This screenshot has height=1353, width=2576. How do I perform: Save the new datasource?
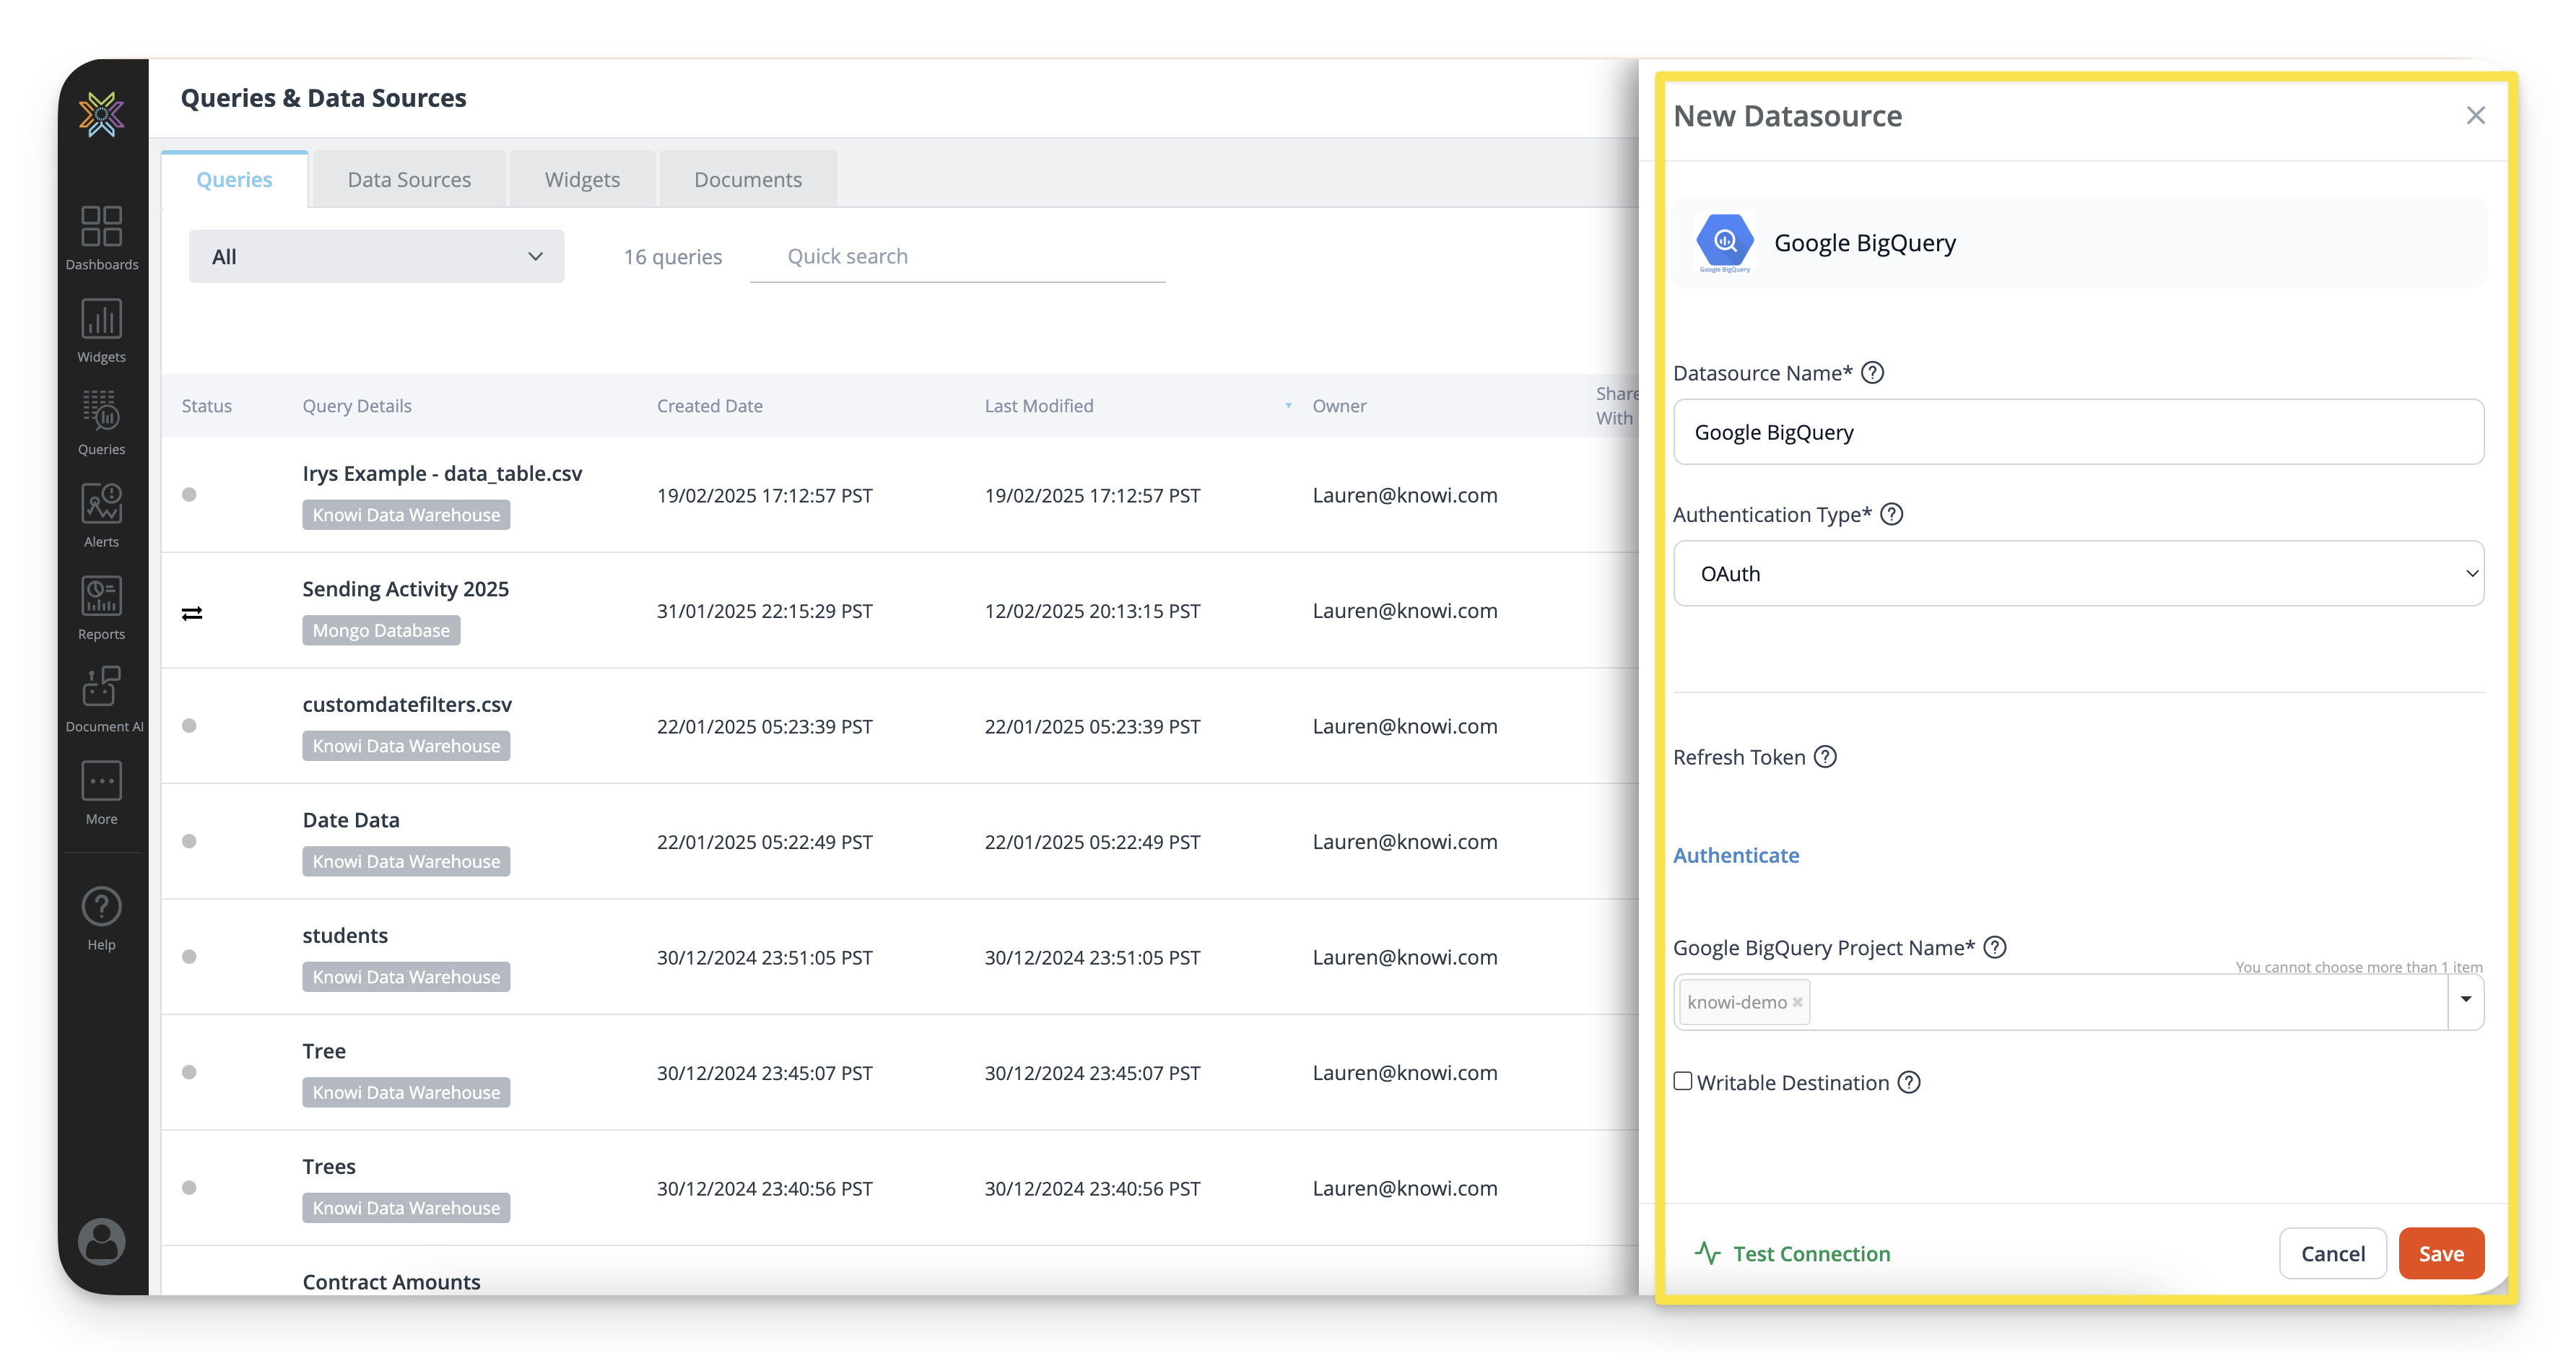2441,1253
